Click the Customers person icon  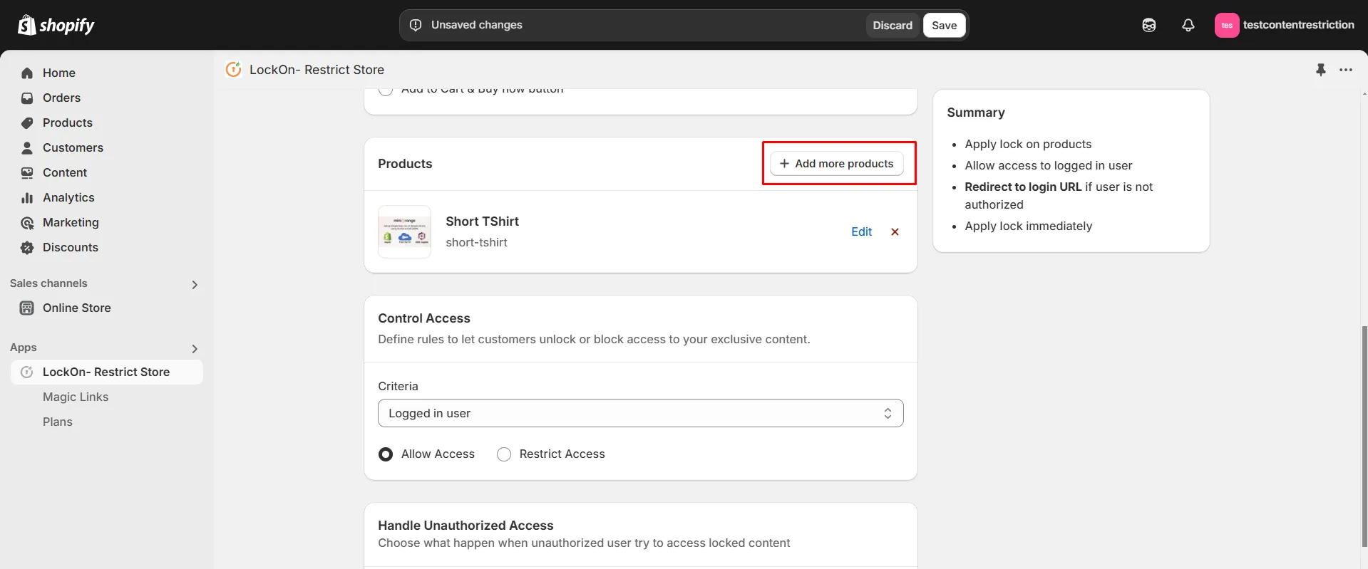(27, 147)
